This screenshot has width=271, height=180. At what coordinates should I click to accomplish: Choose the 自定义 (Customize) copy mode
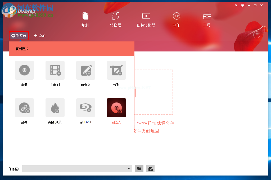tap(85, 74)
